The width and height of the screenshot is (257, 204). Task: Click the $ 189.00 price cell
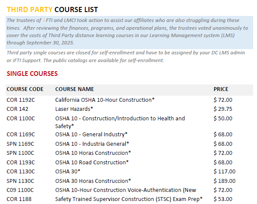225,181
